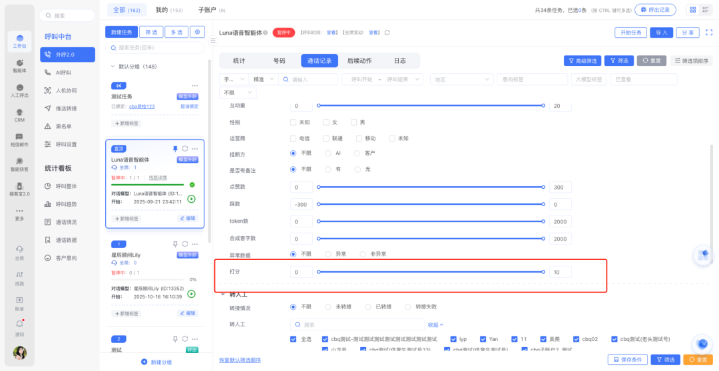Open 智能体 in the left sidebar
Screen dimensions: 719x371
point(19,65)
